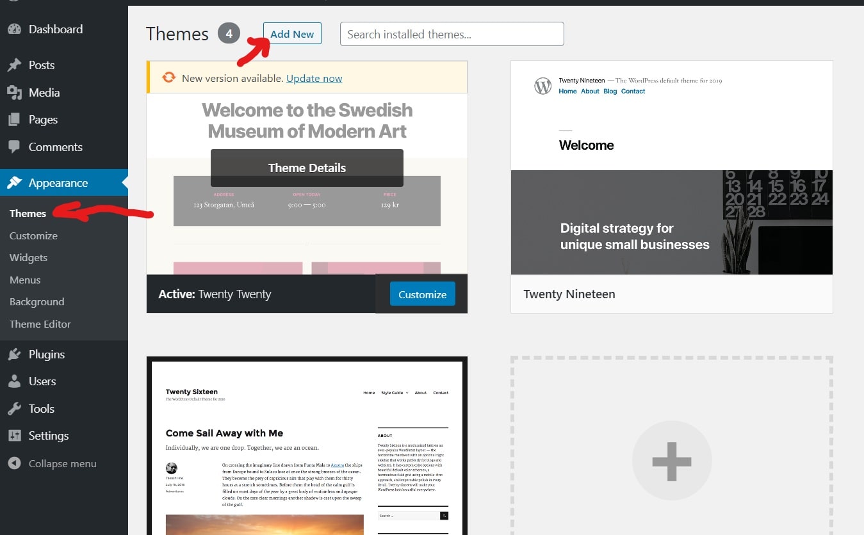Click the Pages document icon
The height and width of the screenshot is (535, 864).
[14, 119]
